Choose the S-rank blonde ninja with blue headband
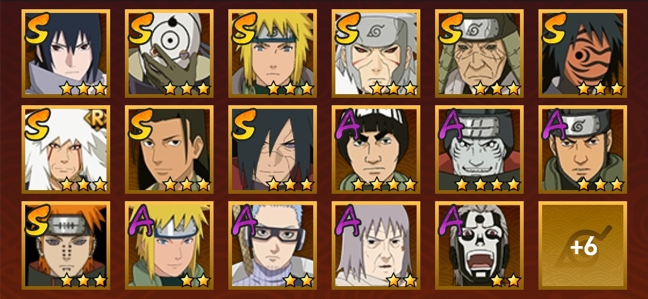The image size is (648, 299). pos(273,54)
